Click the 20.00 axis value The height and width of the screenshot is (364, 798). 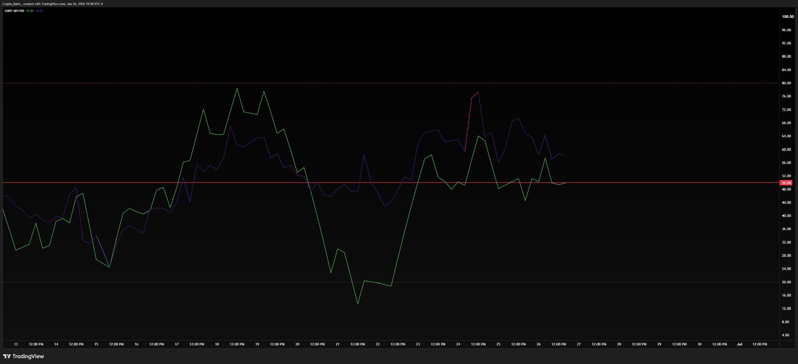click(x=786, y=282)
